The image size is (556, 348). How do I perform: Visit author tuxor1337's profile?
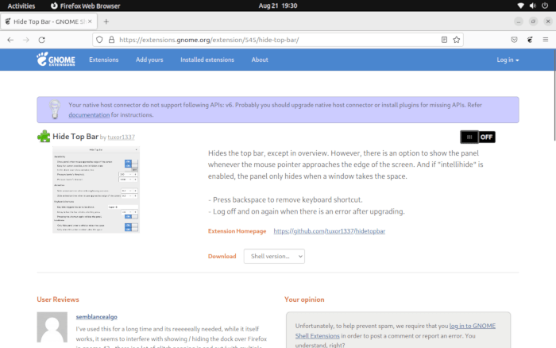pyautogui.click(x=121, y=137)
